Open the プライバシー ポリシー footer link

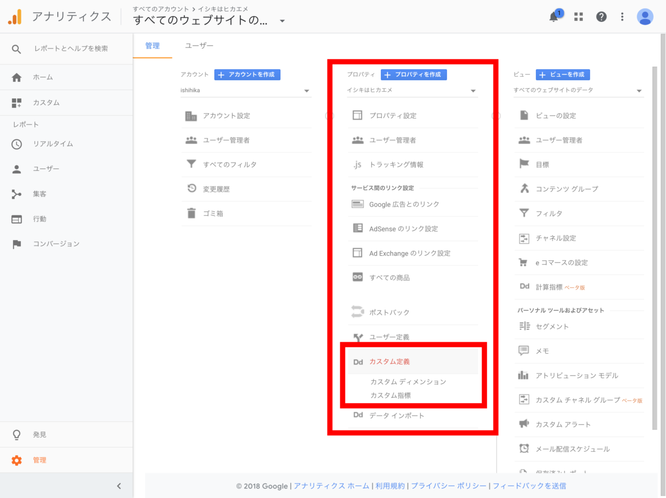click(449, 486)
